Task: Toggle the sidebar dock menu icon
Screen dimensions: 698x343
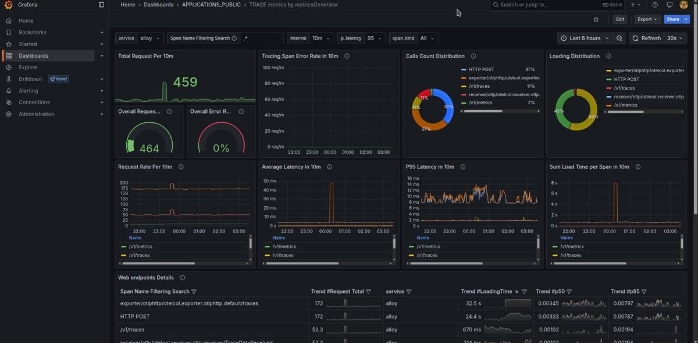Action: point(101,5)
